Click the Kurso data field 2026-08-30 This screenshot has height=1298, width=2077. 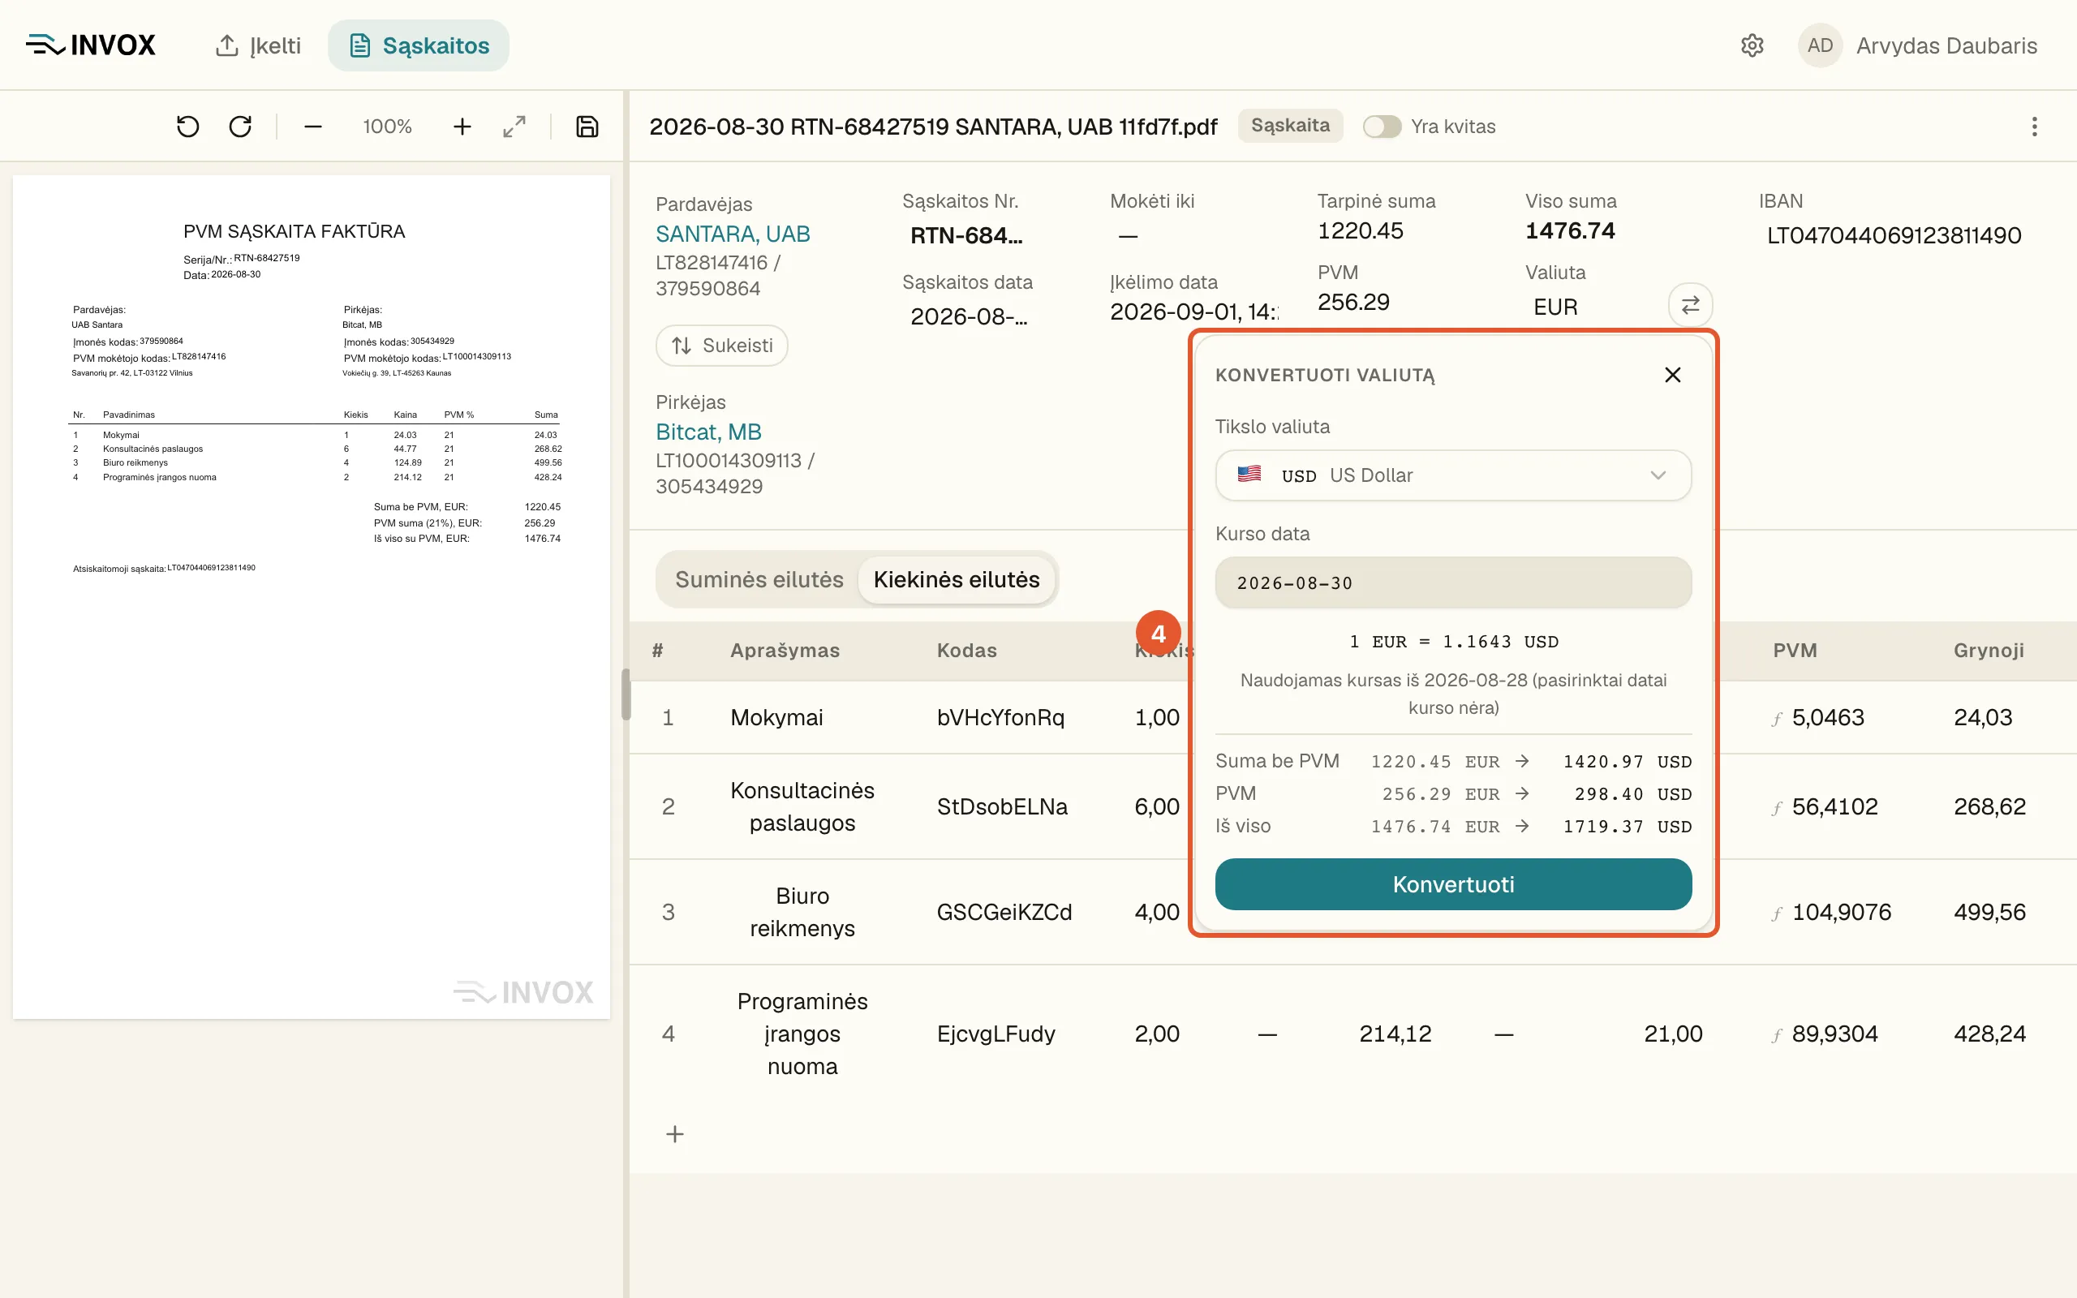(1453, 583)
